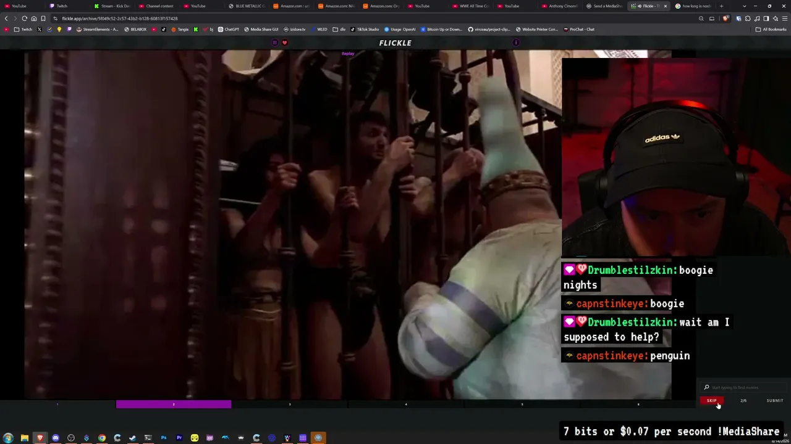Open the browser extensions puzzle icon
Viewport: 791px width, 444px height.
[x=748, y=18]
